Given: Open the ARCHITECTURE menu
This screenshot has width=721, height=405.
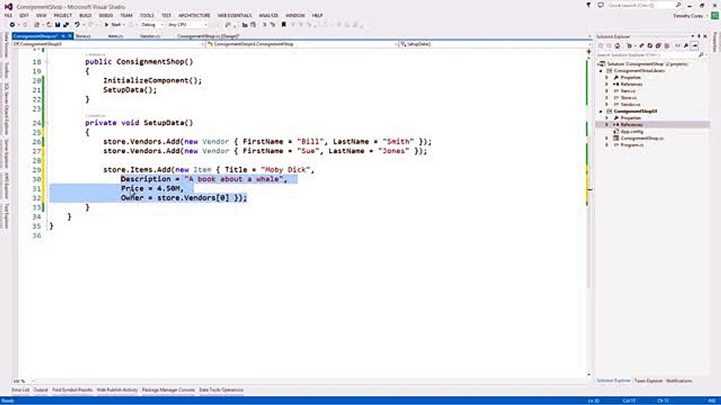Looking at the screenshot, I should point(194,16).
